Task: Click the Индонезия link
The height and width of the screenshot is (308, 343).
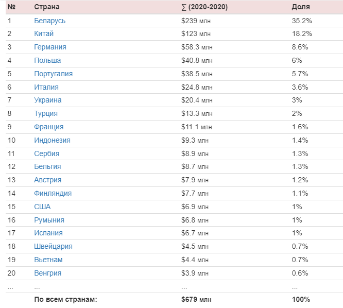Action: [53, 140]
